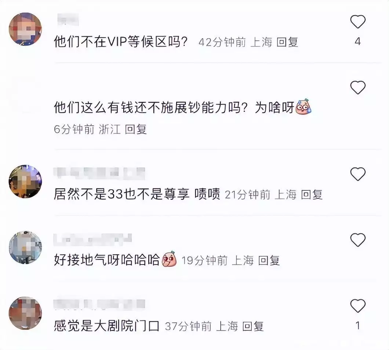Like the 感觉是大剧院门口 comment

tap(358, 306)
